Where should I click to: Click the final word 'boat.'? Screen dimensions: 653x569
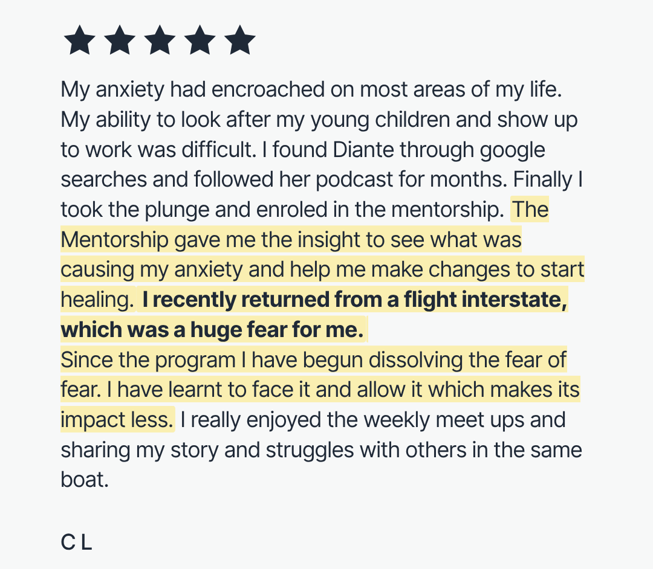[85, 480]
